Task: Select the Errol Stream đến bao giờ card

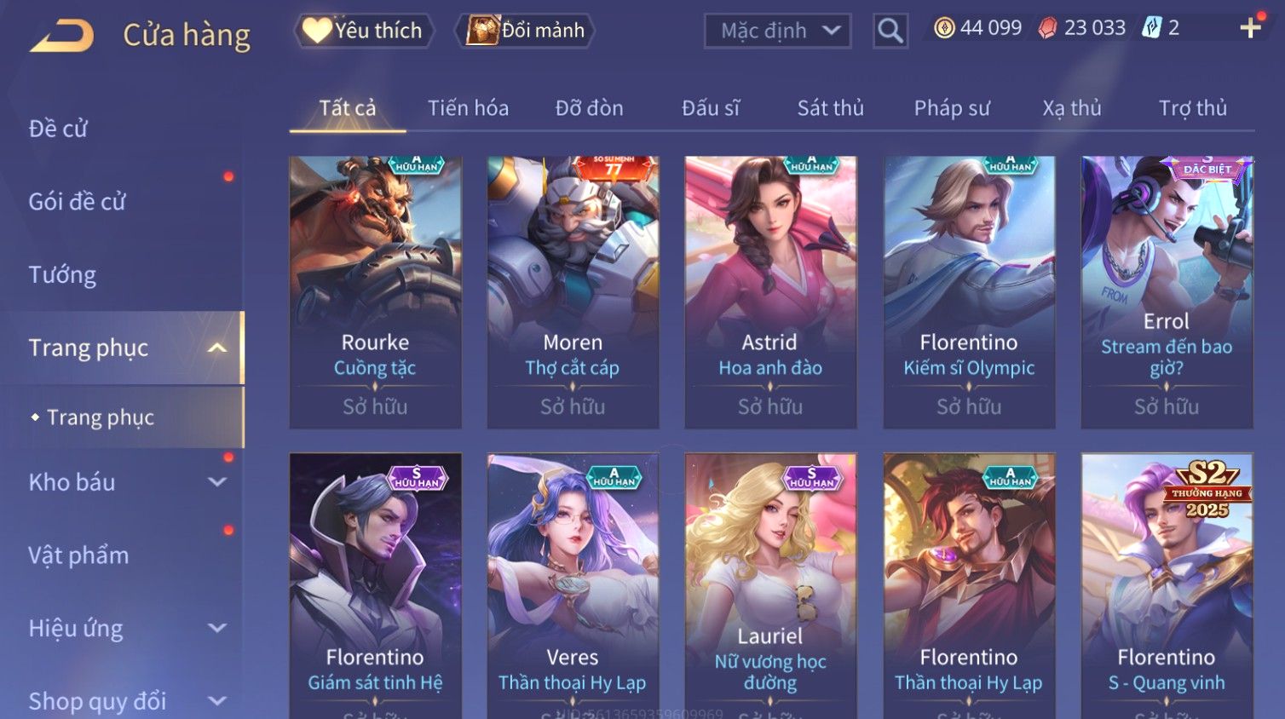Action: point(1167,292)
